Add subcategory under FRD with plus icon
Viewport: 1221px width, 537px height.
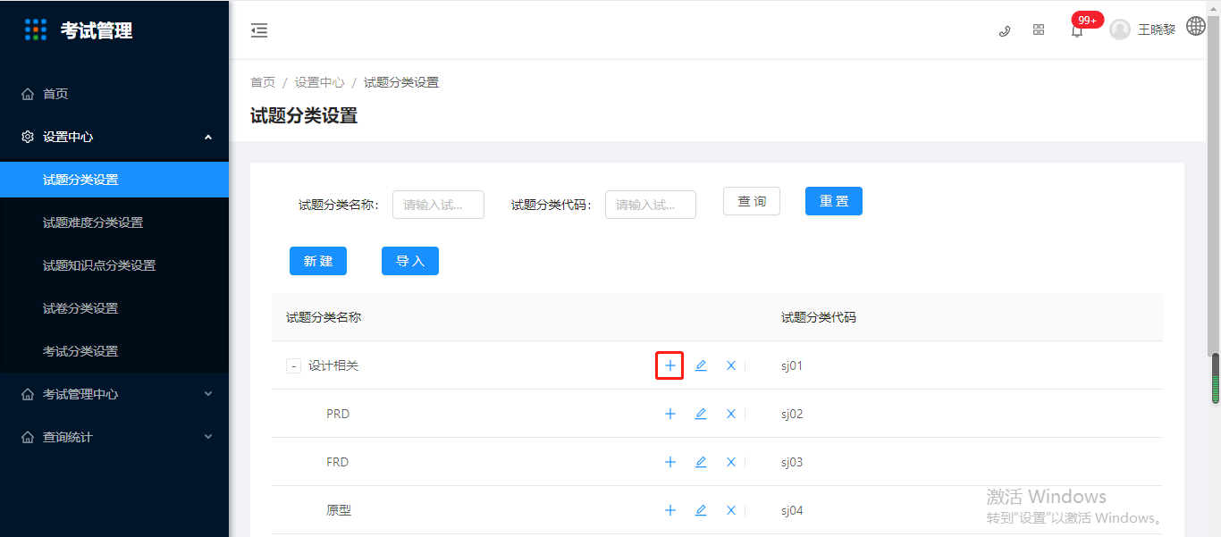click(x=670, y=462)
